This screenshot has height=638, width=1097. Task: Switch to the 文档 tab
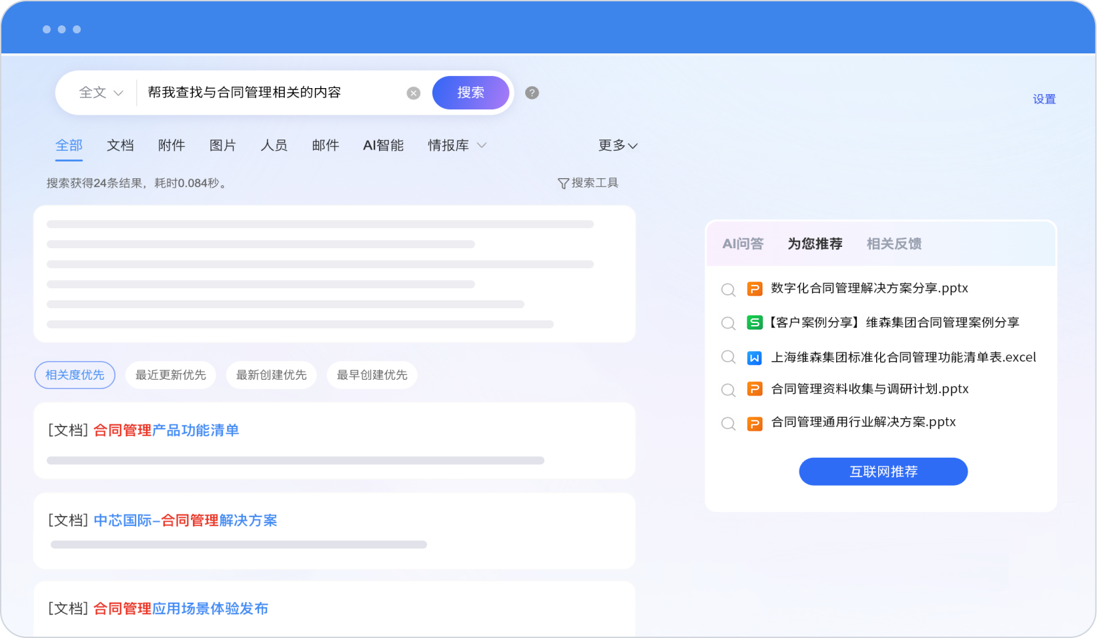point(120,145)
